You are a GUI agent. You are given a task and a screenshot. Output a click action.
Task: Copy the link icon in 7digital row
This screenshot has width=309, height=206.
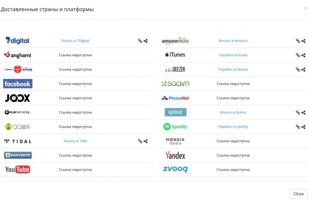140,41
